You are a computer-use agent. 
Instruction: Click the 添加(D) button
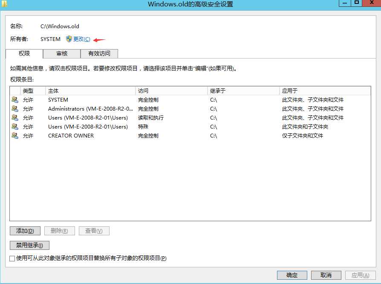pyautogui.click(x=25, y=231)
